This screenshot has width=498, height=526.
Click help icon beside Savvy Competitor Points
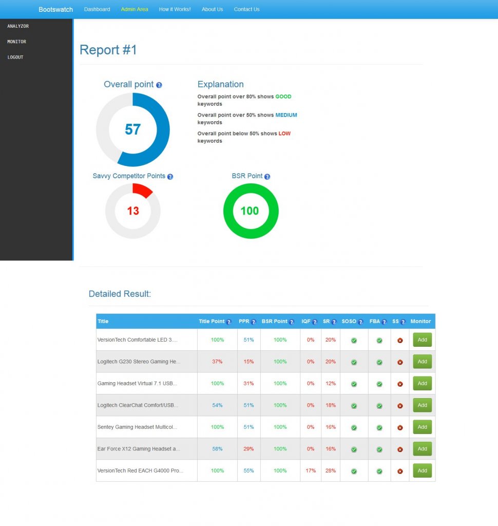(x=170, y=177)
